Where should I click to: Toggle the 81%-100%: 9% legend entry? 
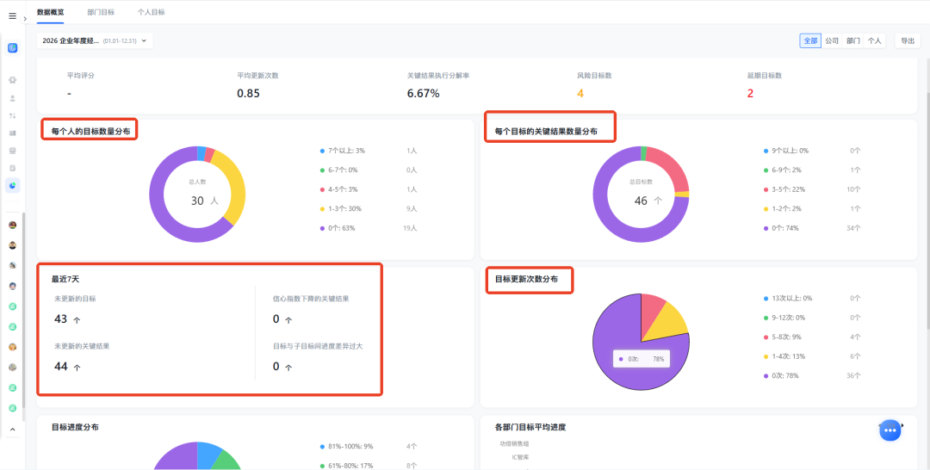tap(346, 446)
